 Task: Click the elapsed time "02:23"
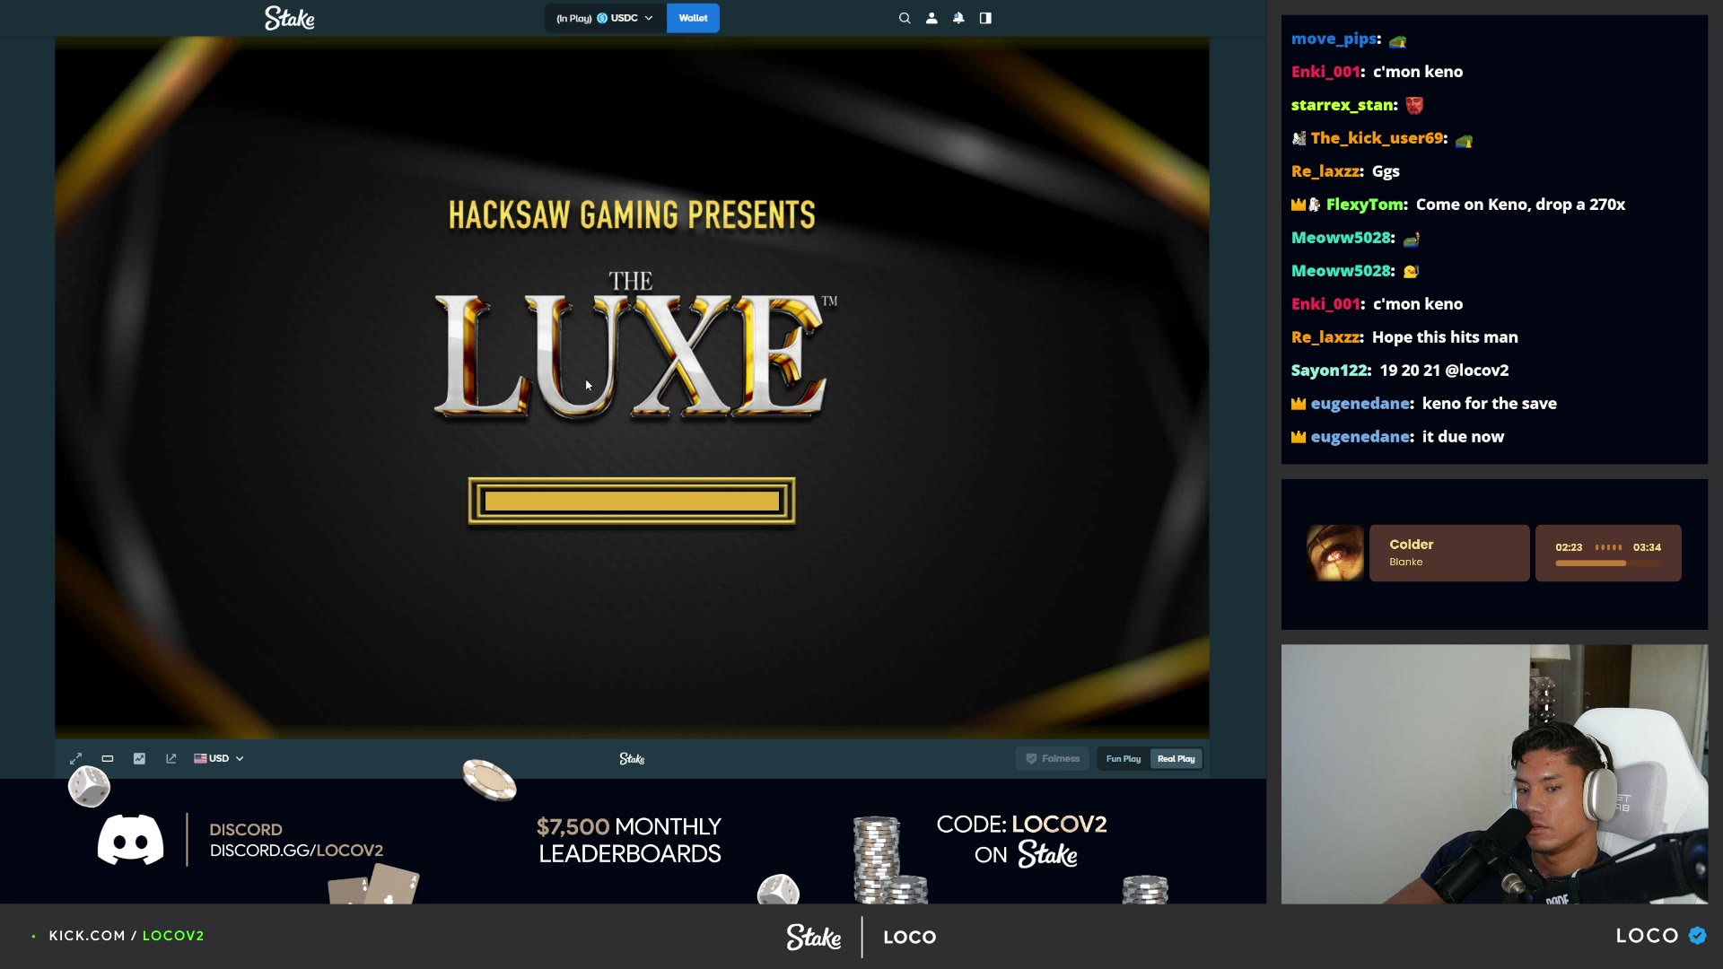click(1569, 547)
